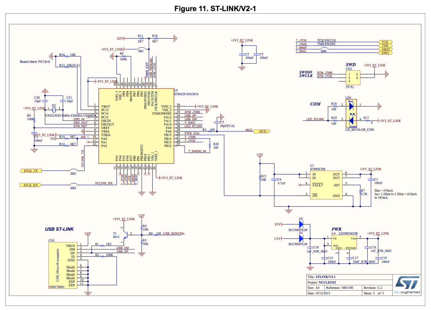Select the X2 crystal symbol
The image size is (431, 310).
pos(54,110)
